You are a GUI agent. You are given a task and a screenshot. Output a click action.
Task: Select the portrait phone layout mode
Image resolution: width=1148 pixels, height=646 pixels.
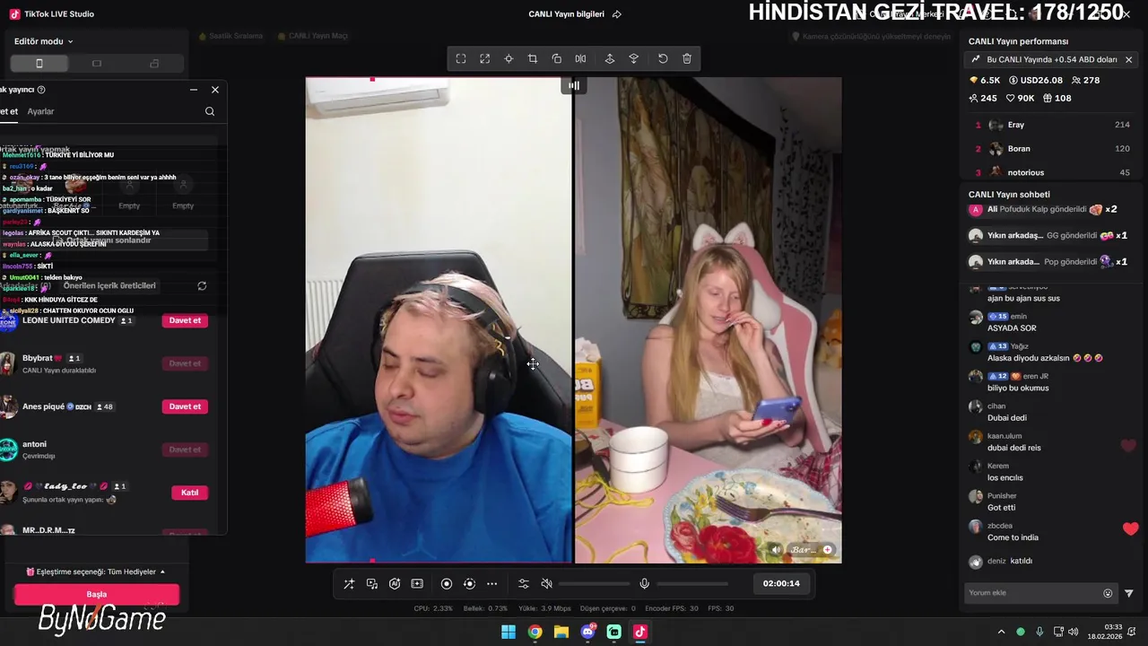[39, 63]
